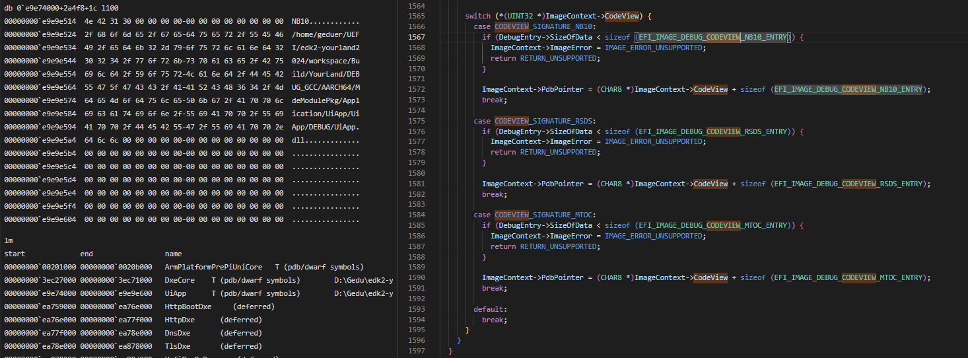968x358 pixels.
Task: Click line number 1575 in the gutter
Action: pos(416,121)
